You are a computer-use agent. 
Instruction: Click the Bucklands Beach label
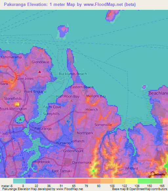[73, 74]
